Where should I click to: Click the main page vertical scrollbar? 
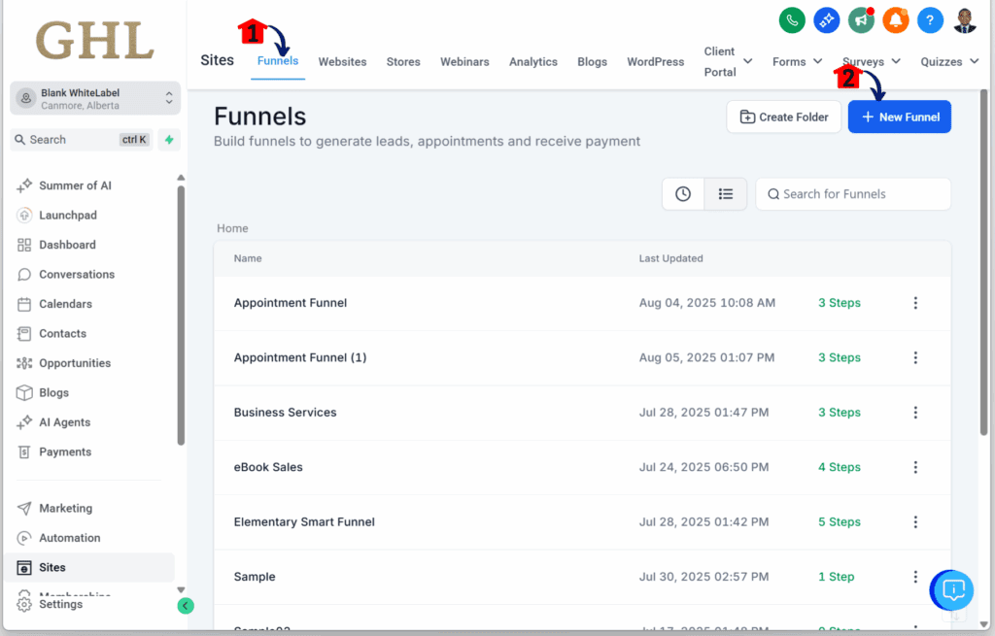[x=983, y=262]
